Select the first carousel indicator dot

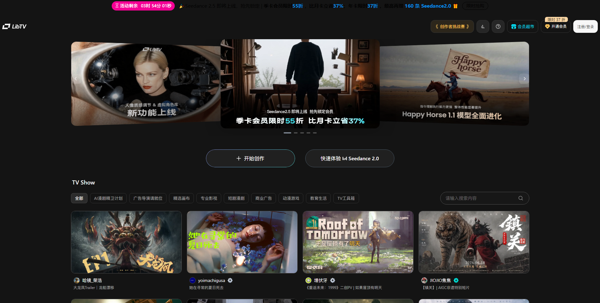[x=287, y=133]
